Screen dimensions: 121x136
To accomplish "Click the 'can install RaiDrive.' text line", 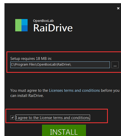I will click(27, 96).
